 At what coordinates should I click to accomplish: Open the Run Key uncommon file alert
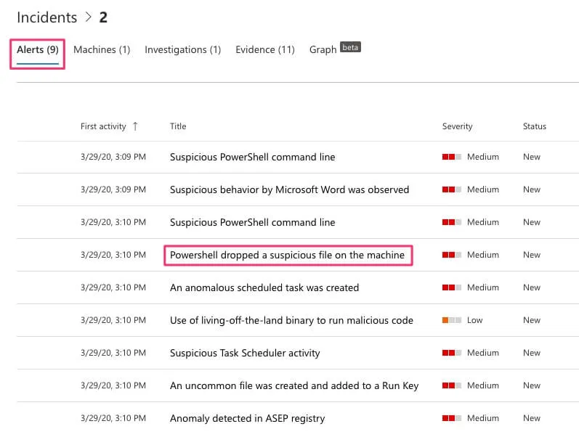coord(293,385)
